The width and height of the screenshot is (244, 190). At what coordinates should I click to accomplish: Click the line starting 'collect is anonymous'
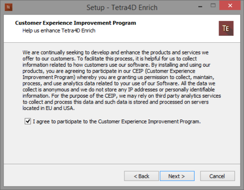[119, 89]
